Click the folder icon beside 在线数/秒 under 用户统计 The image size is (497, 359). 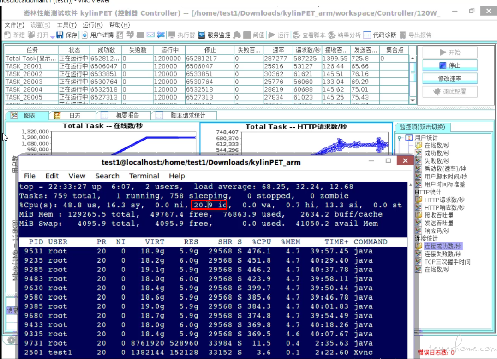point(419,145)
